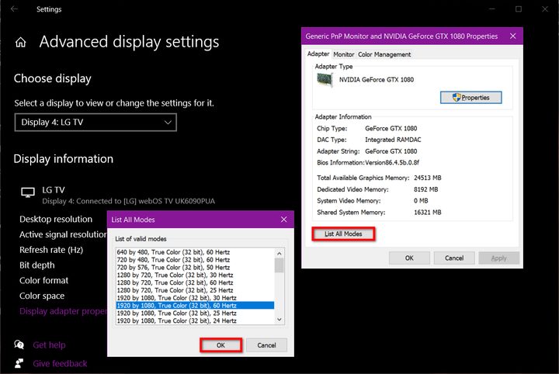Switch to the Monitor tab
Image resolution: width=559 pixels, height=374 pixels.
pos(344,54)
